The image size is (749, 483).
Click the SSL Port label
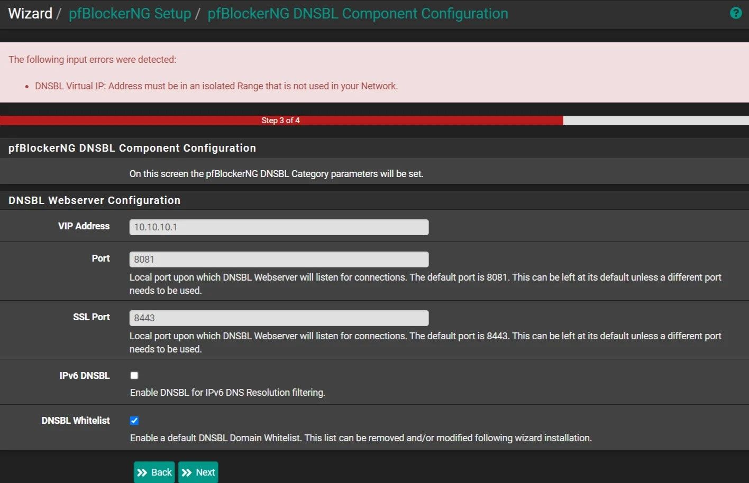coord(92,317)
